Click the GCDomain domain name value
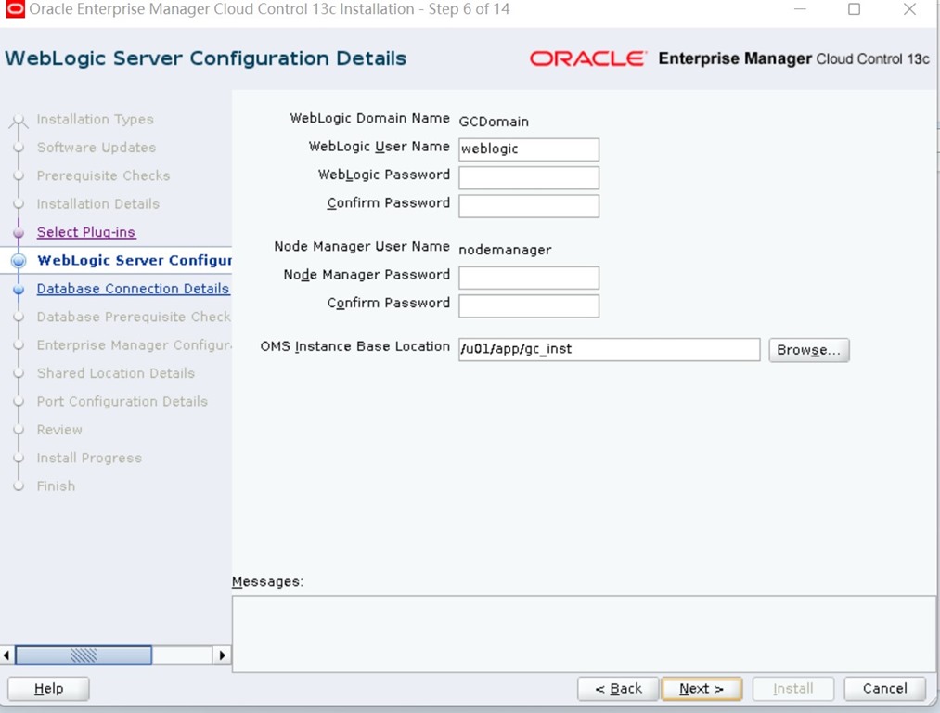The image size is (940, 713). click(x=494, y=122)
